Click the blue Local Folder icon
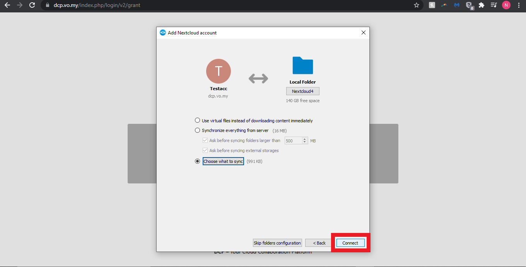Viewport: 526px width, 267px height. tap(302, 65)
